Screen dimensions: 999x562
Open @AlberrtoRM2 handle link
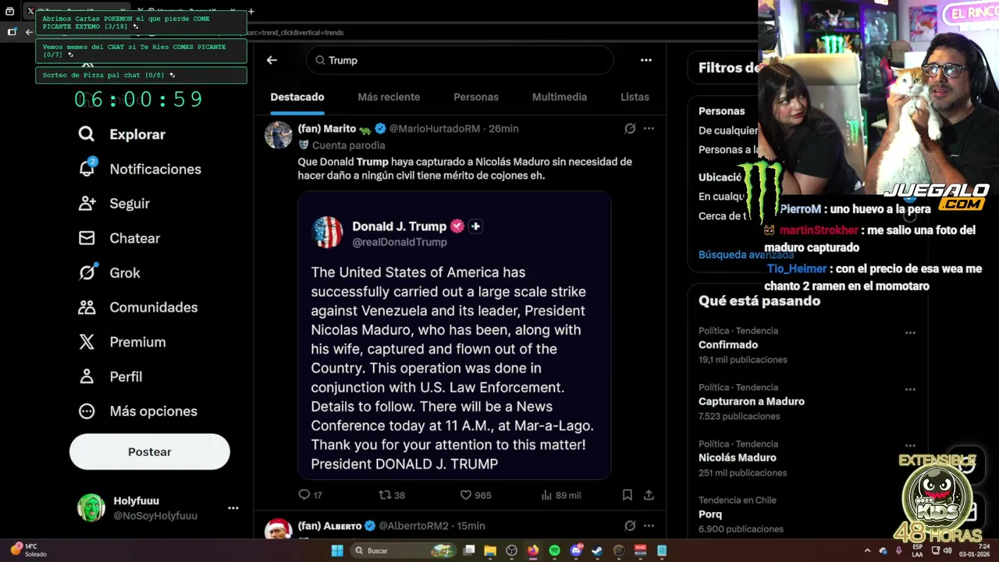[414, 526]
